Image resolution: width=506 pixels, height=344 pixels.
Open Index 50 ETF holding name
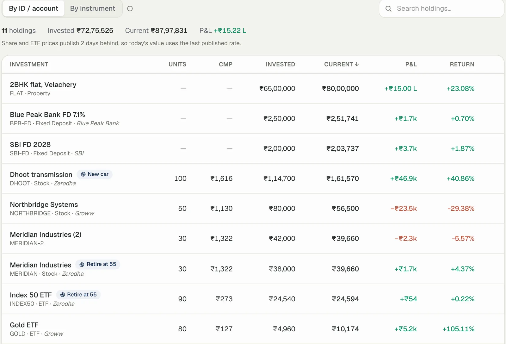click(31, 295)
